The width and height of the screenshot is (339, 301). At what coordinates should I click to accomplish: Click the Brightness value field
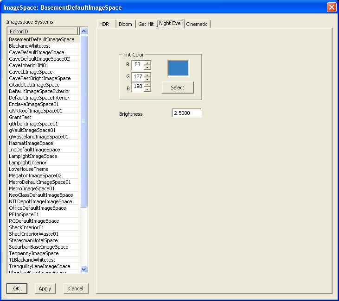186,113
